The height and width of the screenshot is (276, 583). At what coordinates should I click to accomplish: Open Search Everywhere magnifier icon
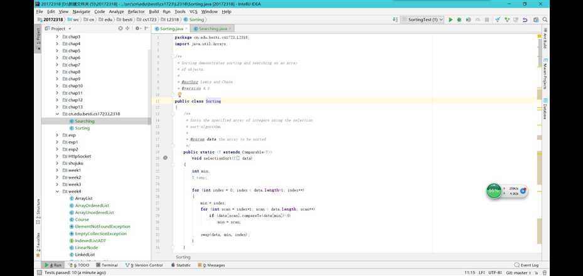(545, 19)
